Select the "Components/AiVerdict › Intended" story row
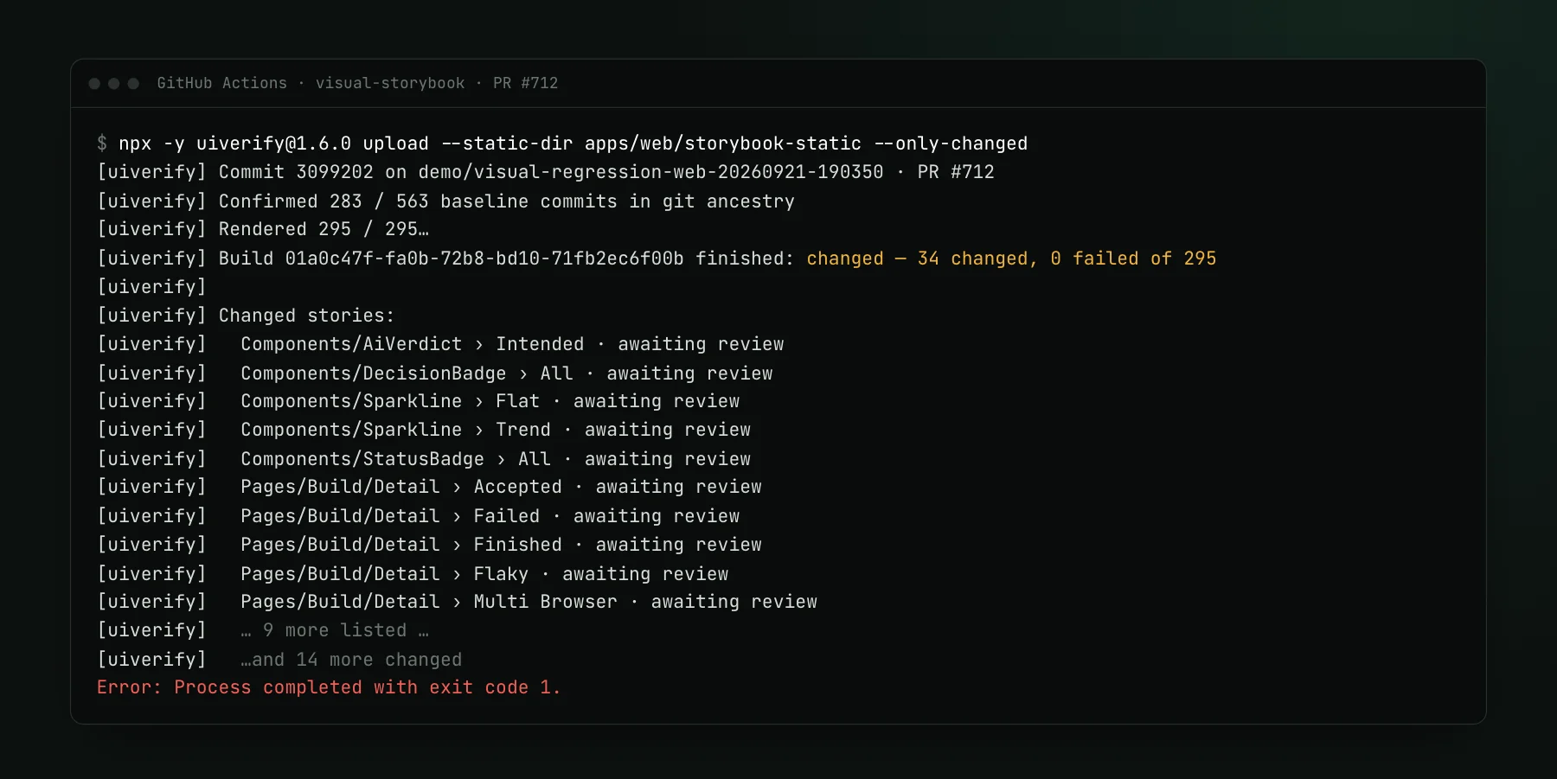This screenshot has height=779, width=1557. click(440, 344)
